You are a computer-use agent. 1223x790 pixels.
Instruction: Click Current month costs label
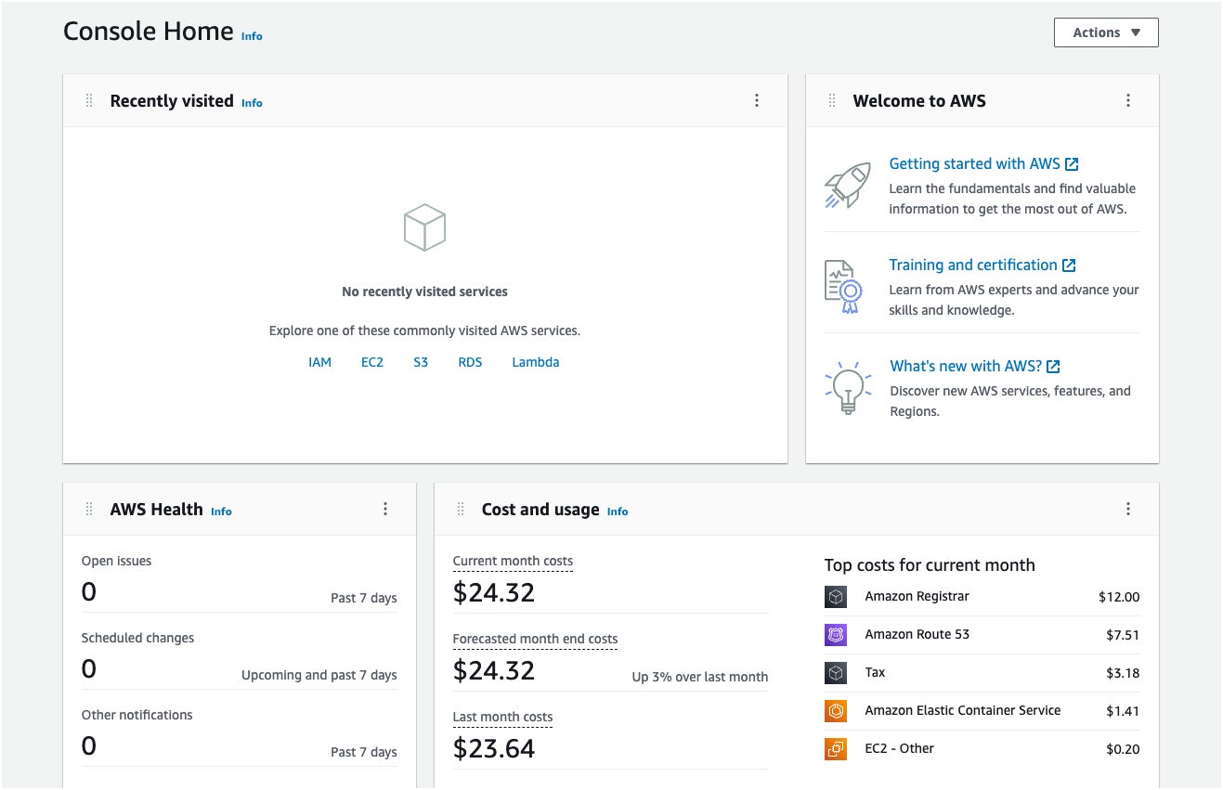(513, 561)
